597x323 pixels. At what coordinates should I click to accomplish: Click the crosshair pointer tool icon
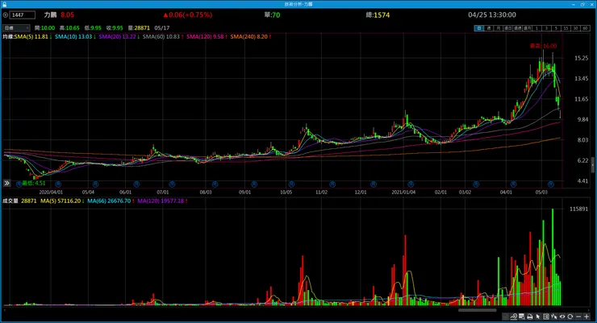554,317
